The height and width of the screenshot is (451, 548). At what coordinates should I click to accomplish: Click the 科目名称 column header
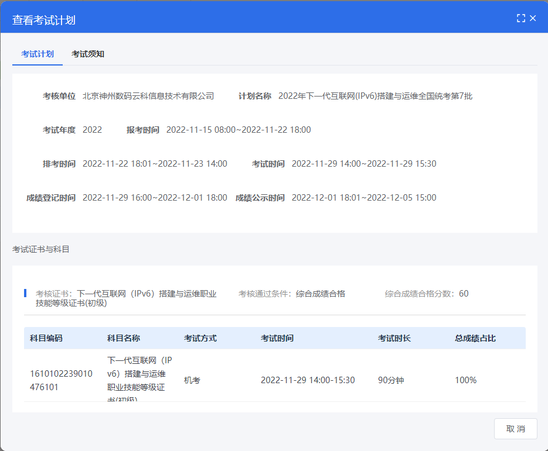pyautogui.click(x=124, y=338)
